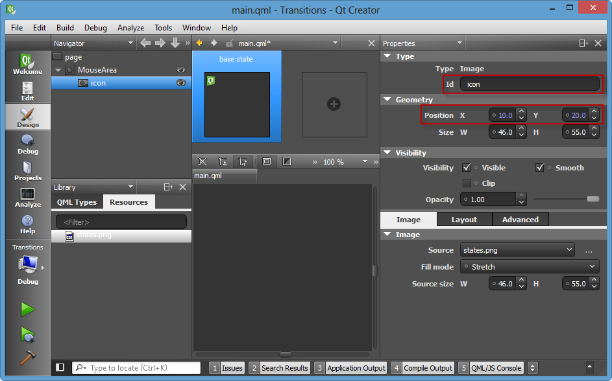Screen dimensions: 612x381
Task: Open the Analyze menu
Action: click(130, 28)
